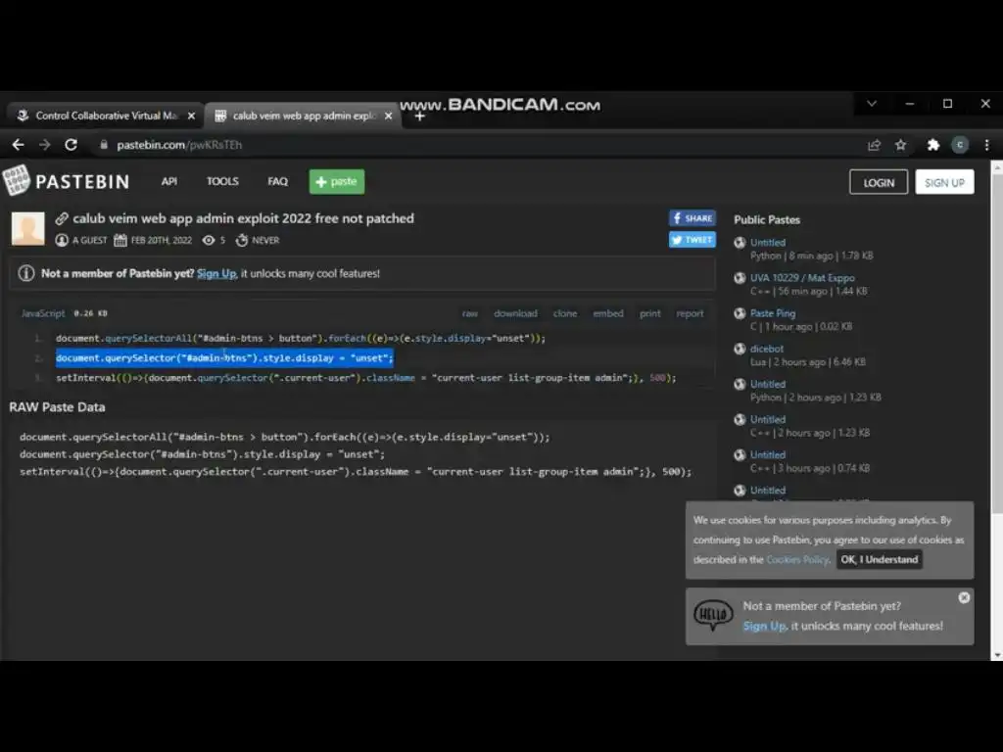This screenshot has width=1003, height=752.
Task: Click the padlock icon in address bar
Action: 104,145
